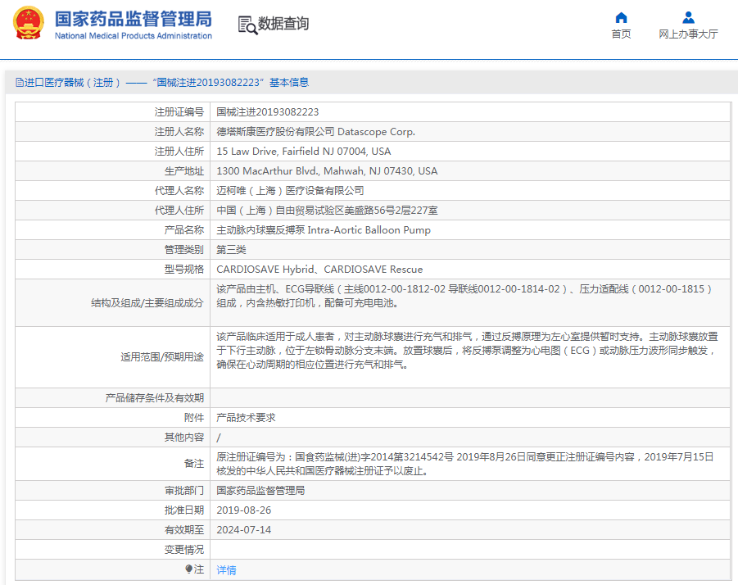This screenshot has height=585, width=738.
Task: Open the 数据查询 section title
Action: [x=283, y=25]
